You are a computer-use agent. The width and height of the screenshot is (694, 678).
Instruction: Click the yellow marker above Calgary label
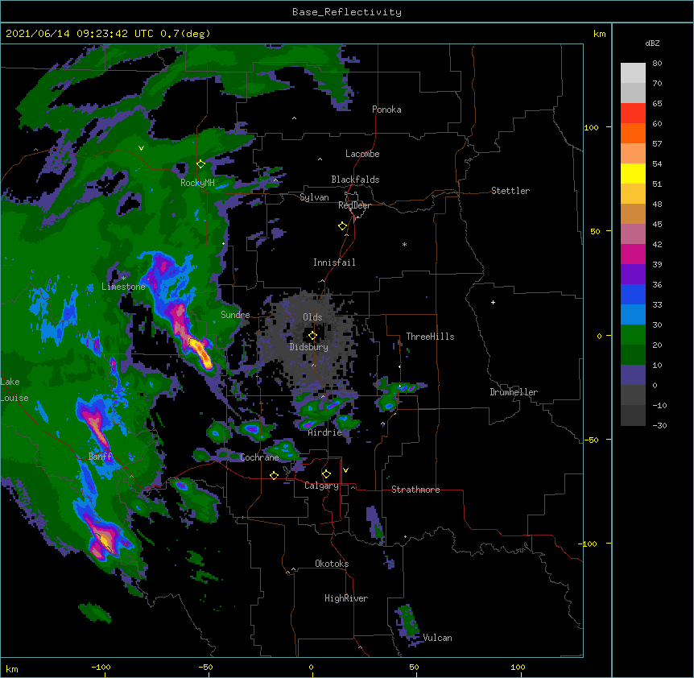tap(326, 474)
